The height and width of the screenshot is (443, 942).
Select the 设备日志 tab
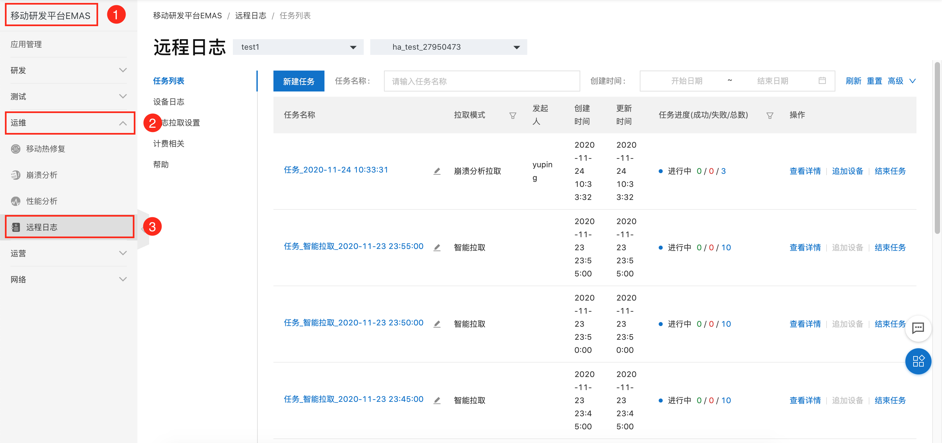coord(168,102)
